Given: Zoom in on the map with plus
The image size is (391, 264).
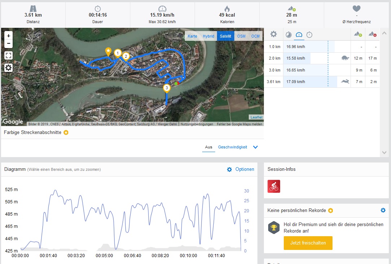Looking at the screenshot, I should pos(8,36).
